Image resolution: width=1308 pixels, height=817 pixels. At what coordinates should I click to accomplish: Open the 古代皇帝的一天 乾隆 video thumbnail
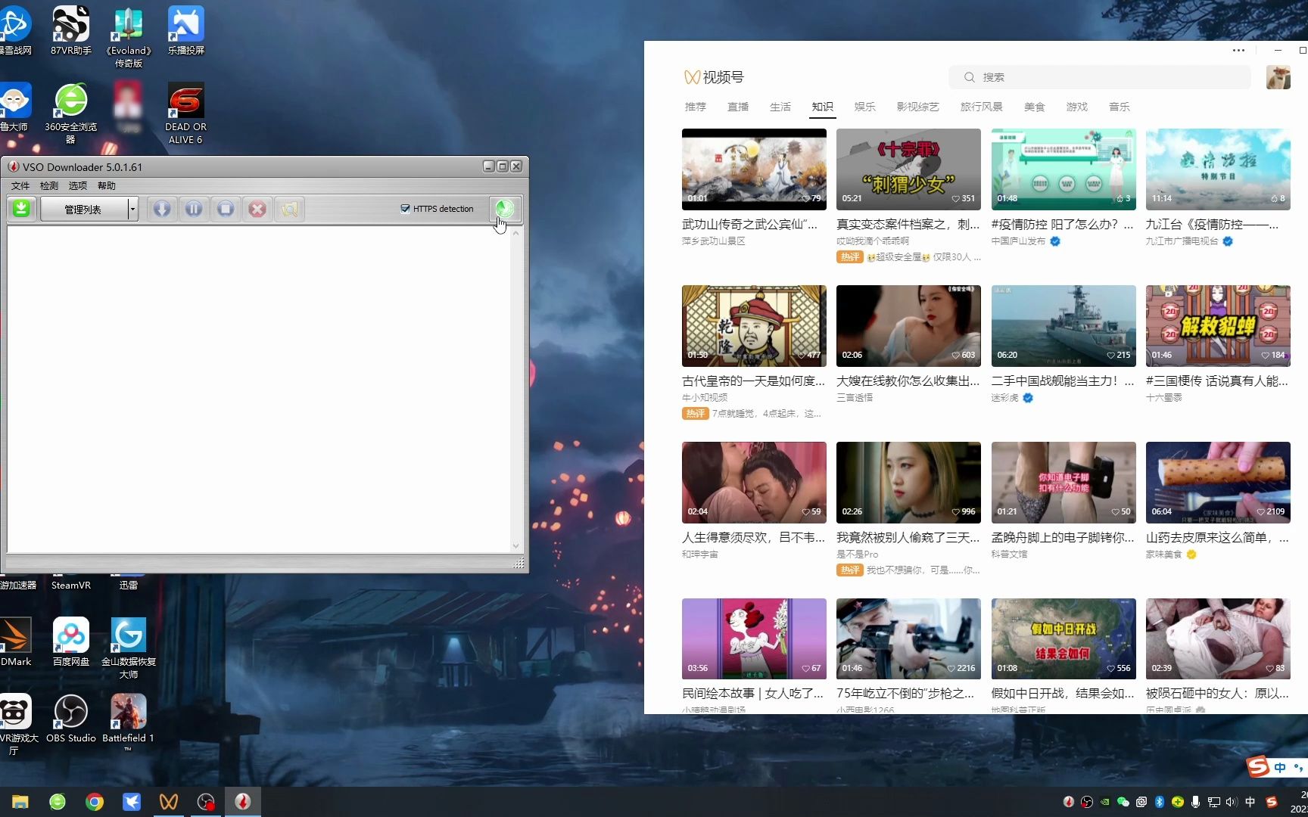[754, 326]
